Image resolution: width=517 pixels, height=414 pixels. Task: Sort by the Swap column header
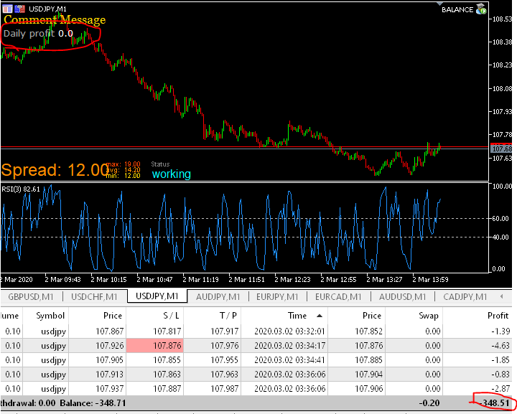(x=414, y=316)
